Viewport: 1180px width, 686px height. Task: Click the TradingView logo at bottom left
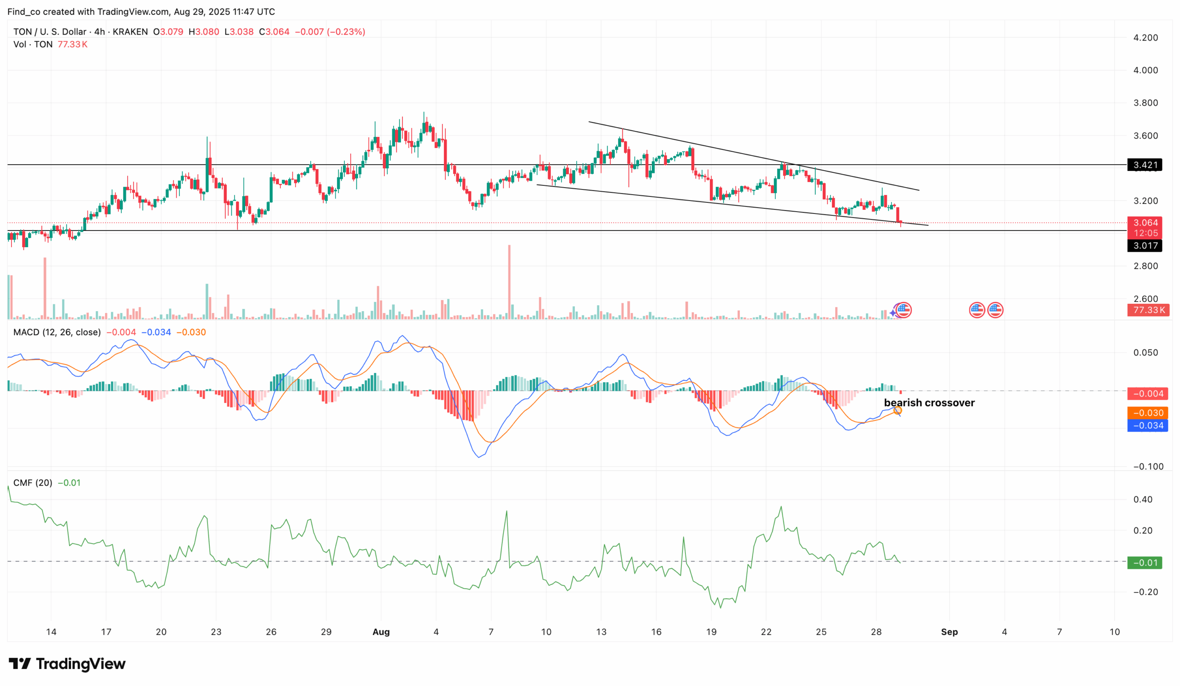(x=70, y=664)
